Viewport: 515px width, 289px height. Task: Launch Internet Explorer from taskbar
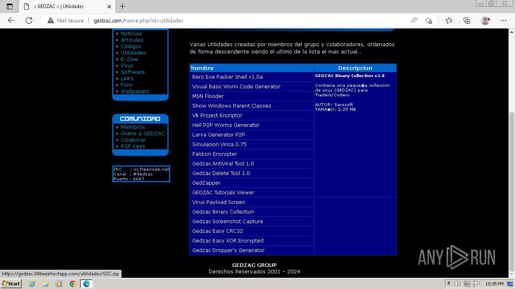[32, 284]
